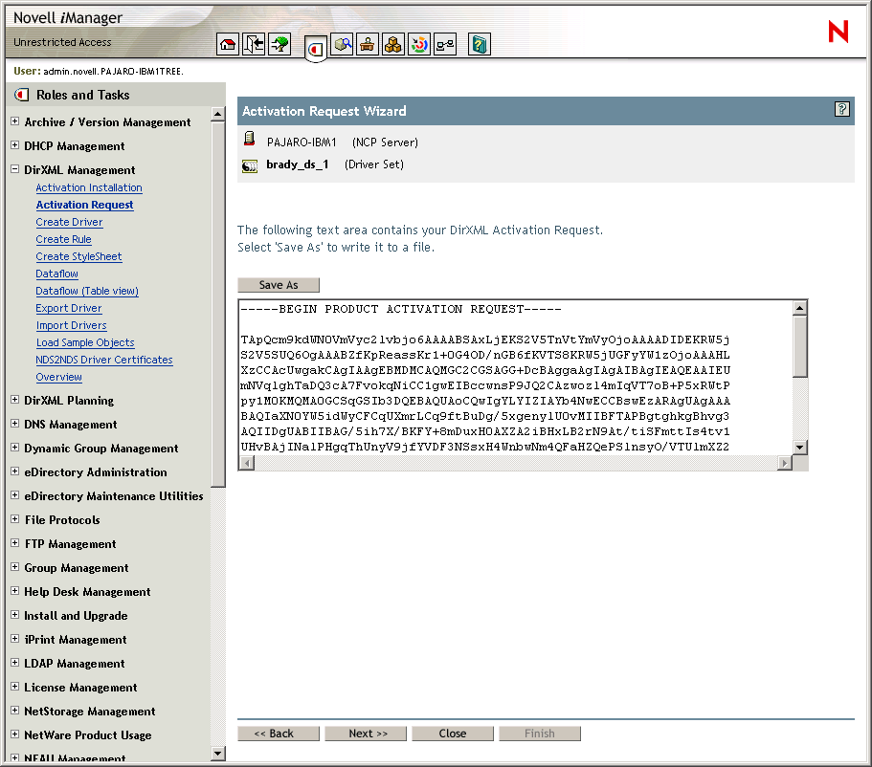Expand the DHCP Management category
872x767 pixels.
(14, 145)
